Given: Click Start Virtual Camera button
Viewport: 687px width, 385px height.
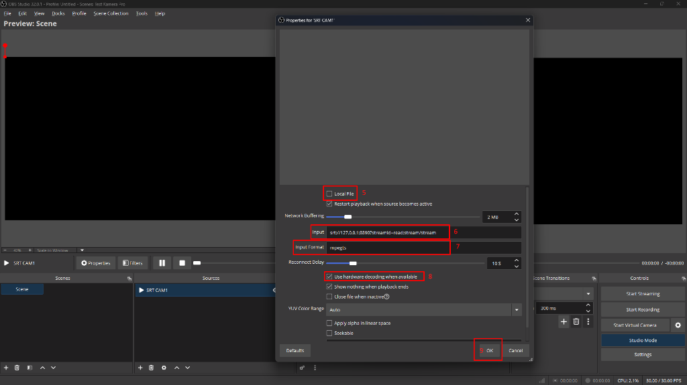Looking at the screenshot, I should 635,325.
